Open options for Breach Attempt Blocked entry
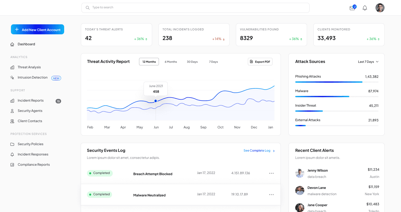401x212 pixels. tap(271, 173)
